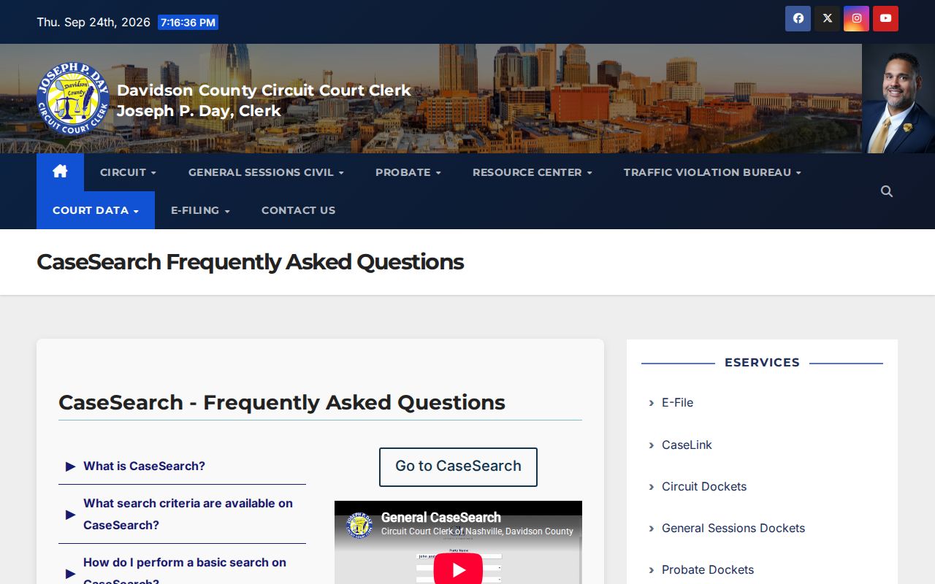Click the 'CaseSearch Frequently Asked Questions' page heading
Viewport: 935px width, 584px height.
pyautogui.click(x=250, y=262)
